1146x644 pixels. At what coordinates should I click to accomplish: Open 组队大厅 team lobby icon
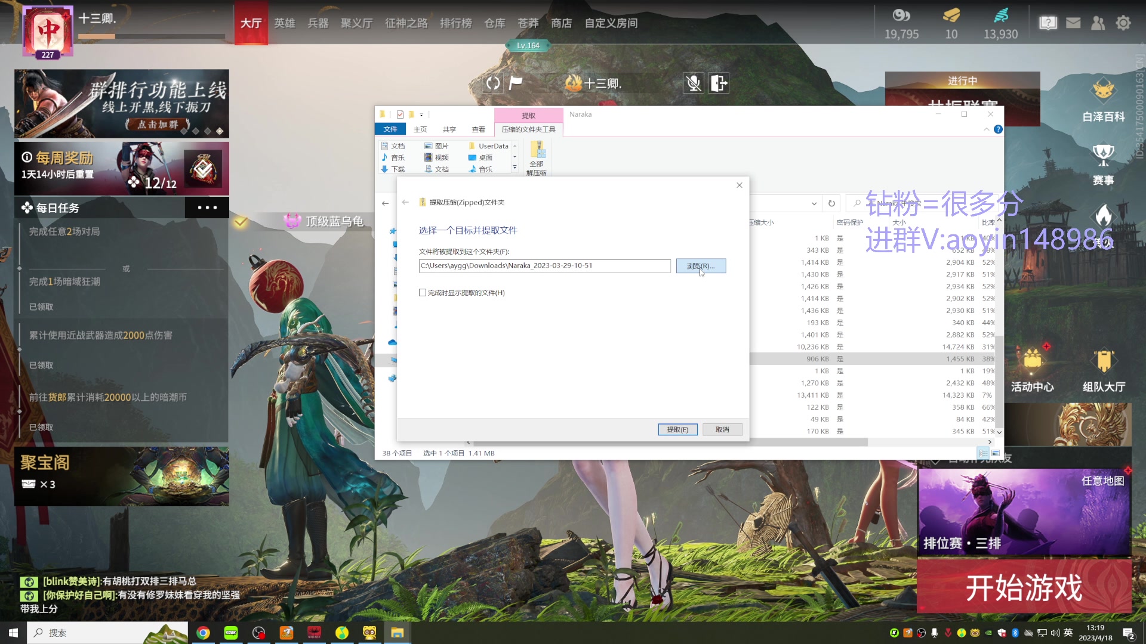1104,371
